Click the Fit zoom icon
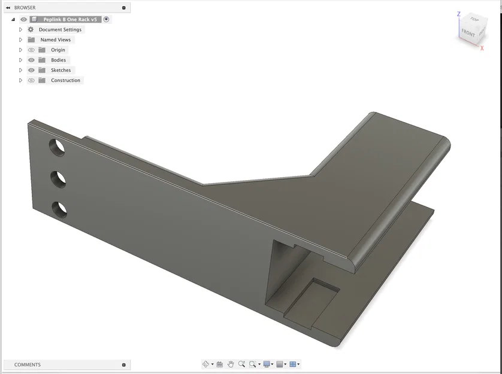The height and width of the screenshot is (374, 502). coord(253,364)
